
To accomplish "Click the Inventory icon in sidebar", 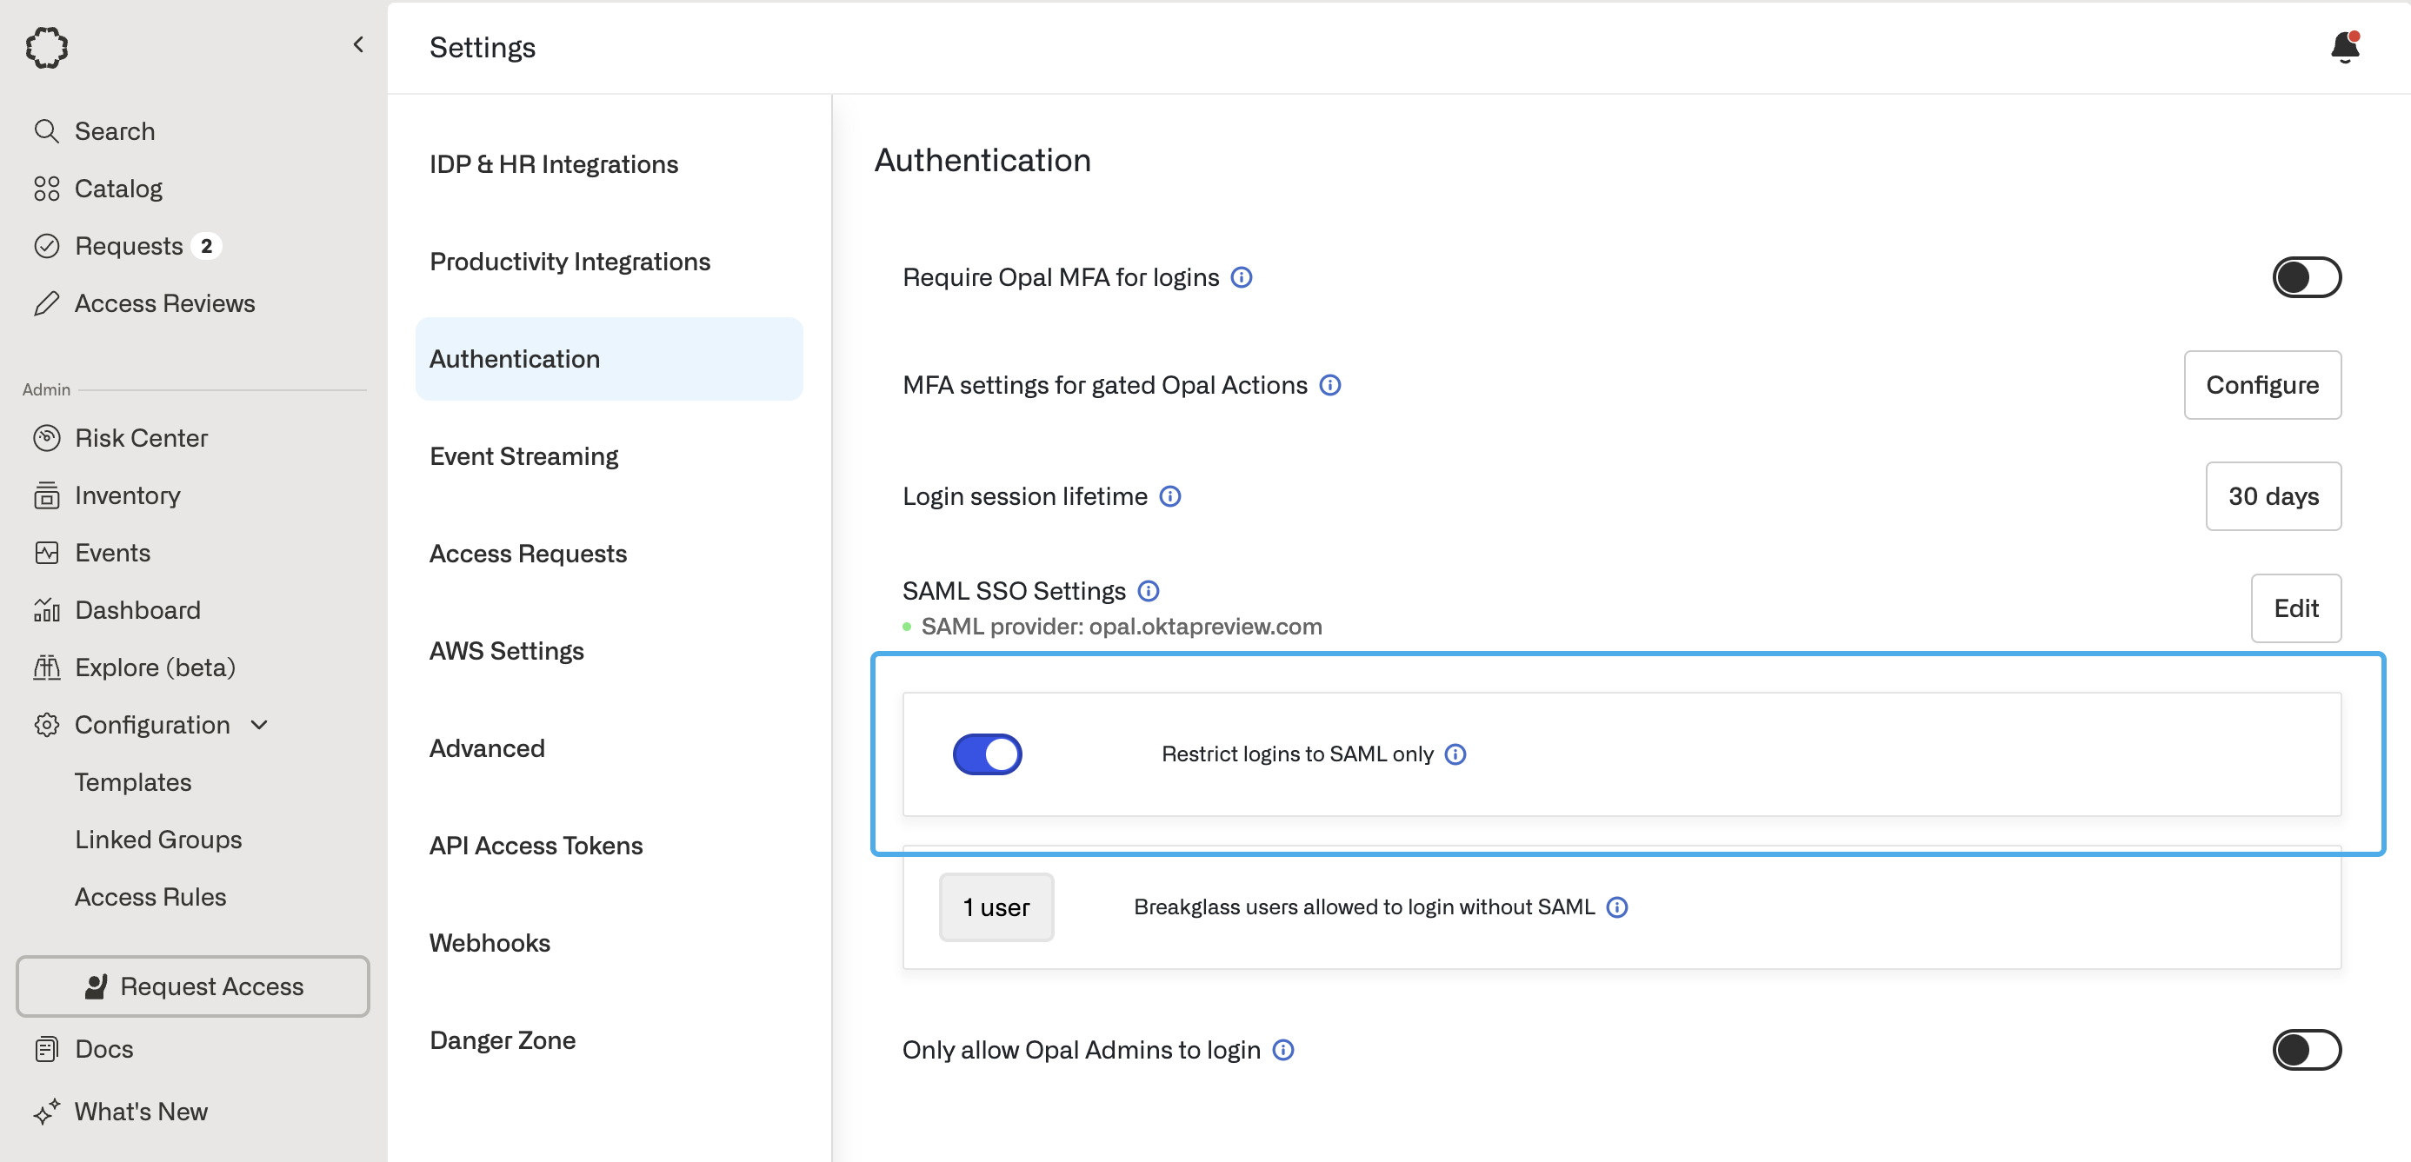I will [47, 495].
